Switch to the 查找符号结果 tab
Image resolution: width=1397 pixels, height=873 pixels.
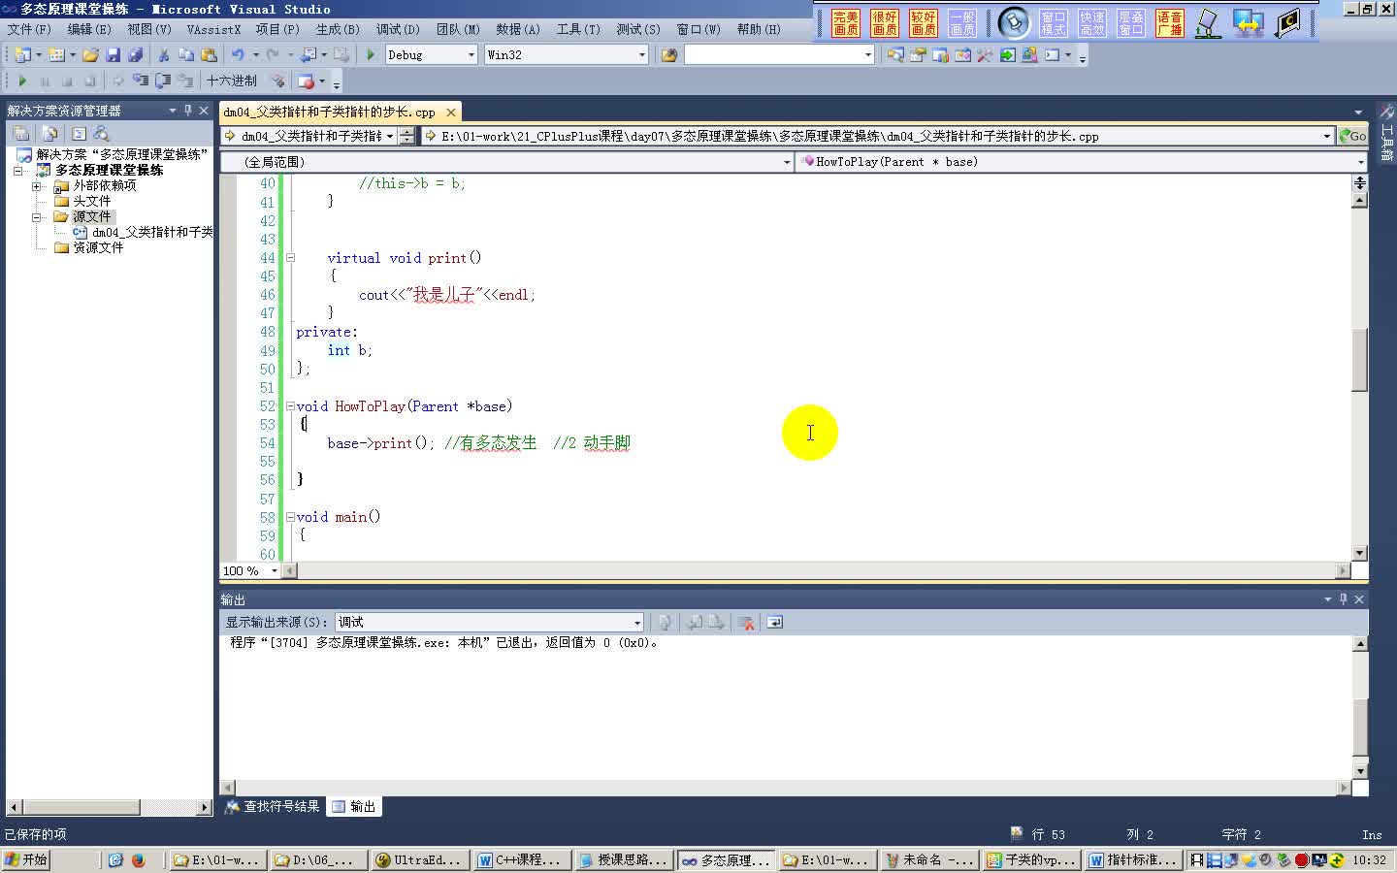[273, 806]
